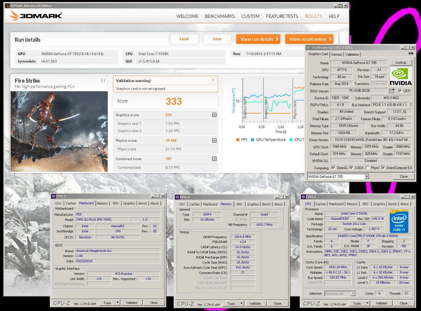Click the blue GPU Temperature legend swatch

pyautogui.click(x=252, y=140)
